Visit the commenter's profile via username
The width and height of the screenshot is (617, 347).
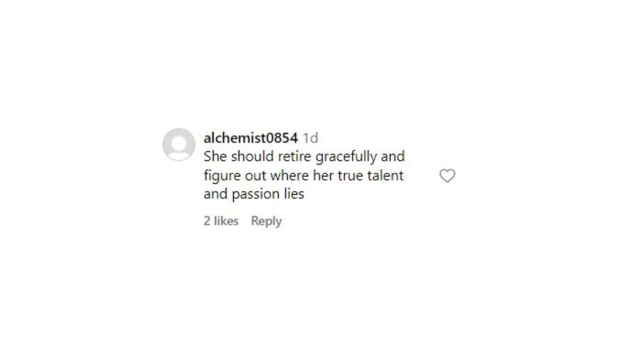click(250, 138)
